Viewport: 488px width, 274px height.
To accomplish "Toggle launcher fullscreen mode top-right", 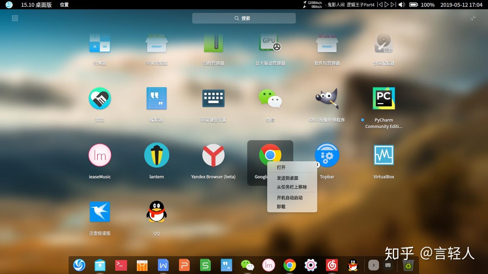I will [x=473, y=18].
